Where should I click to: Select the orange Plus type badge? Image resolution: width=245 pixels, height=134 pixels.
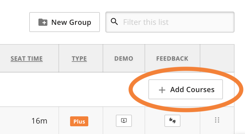(x=79, y=121)
